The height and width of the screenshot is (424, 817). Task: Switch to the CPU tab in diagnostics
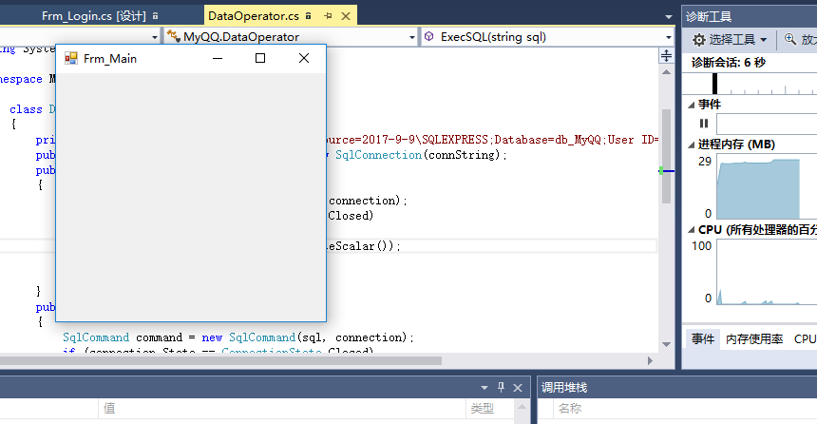[x=805, y=339]
